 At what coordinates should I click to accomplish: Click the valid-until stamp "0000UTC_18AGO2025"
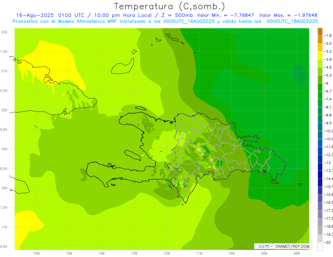point(292,21)
